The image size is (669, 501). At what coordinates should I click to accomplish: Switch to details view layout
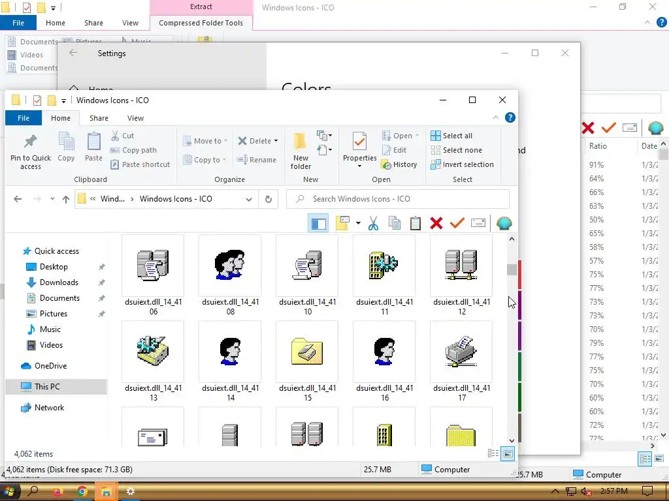point(493,453)
